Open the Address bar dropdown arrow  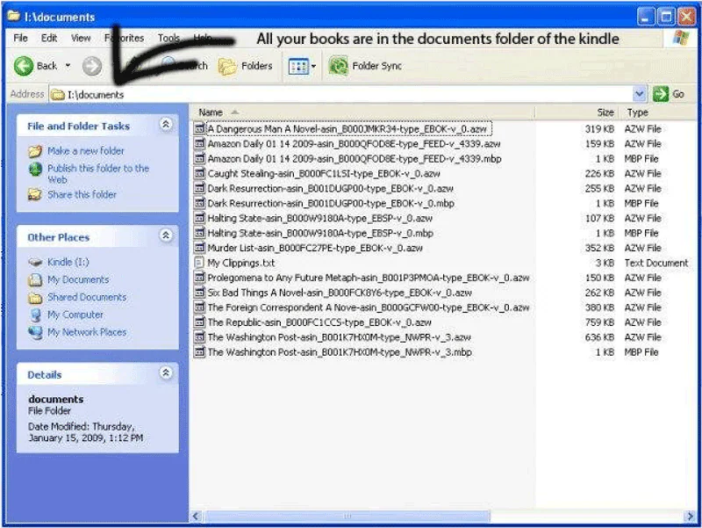pos(640,94)
